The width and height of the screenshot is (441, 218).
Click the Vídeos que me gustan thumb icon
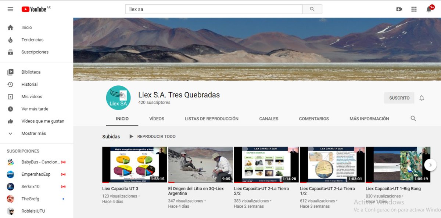(x=10, y=121)
